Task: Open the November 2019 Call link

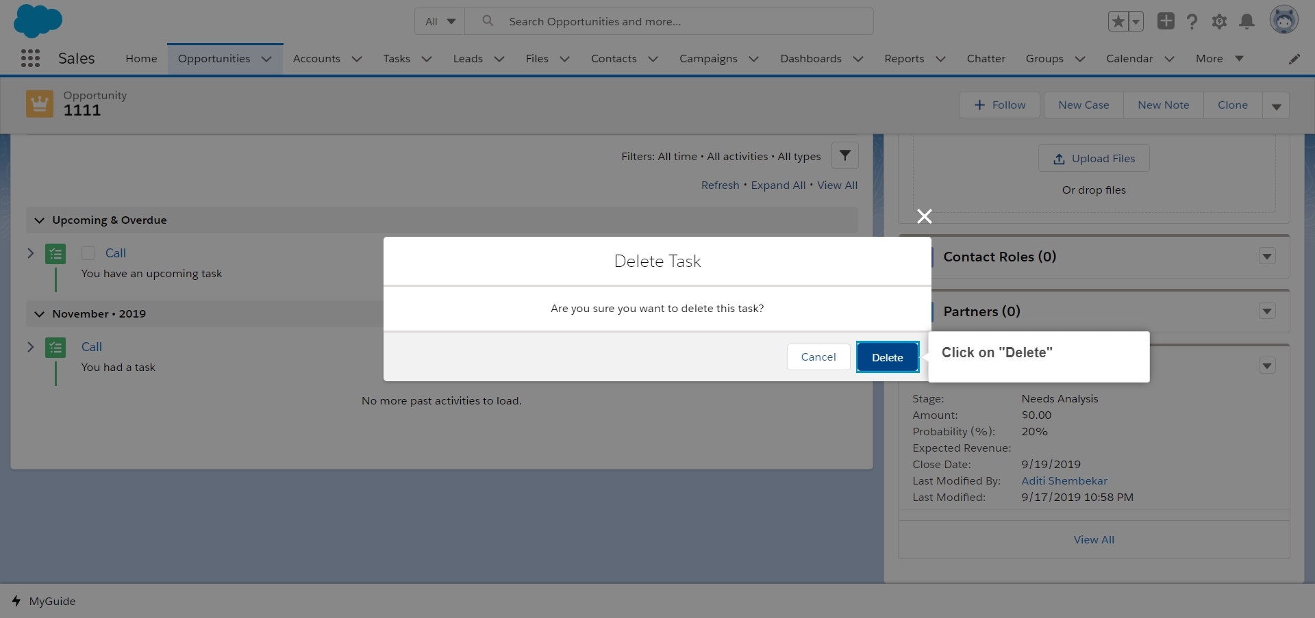Action: [91, 347]
